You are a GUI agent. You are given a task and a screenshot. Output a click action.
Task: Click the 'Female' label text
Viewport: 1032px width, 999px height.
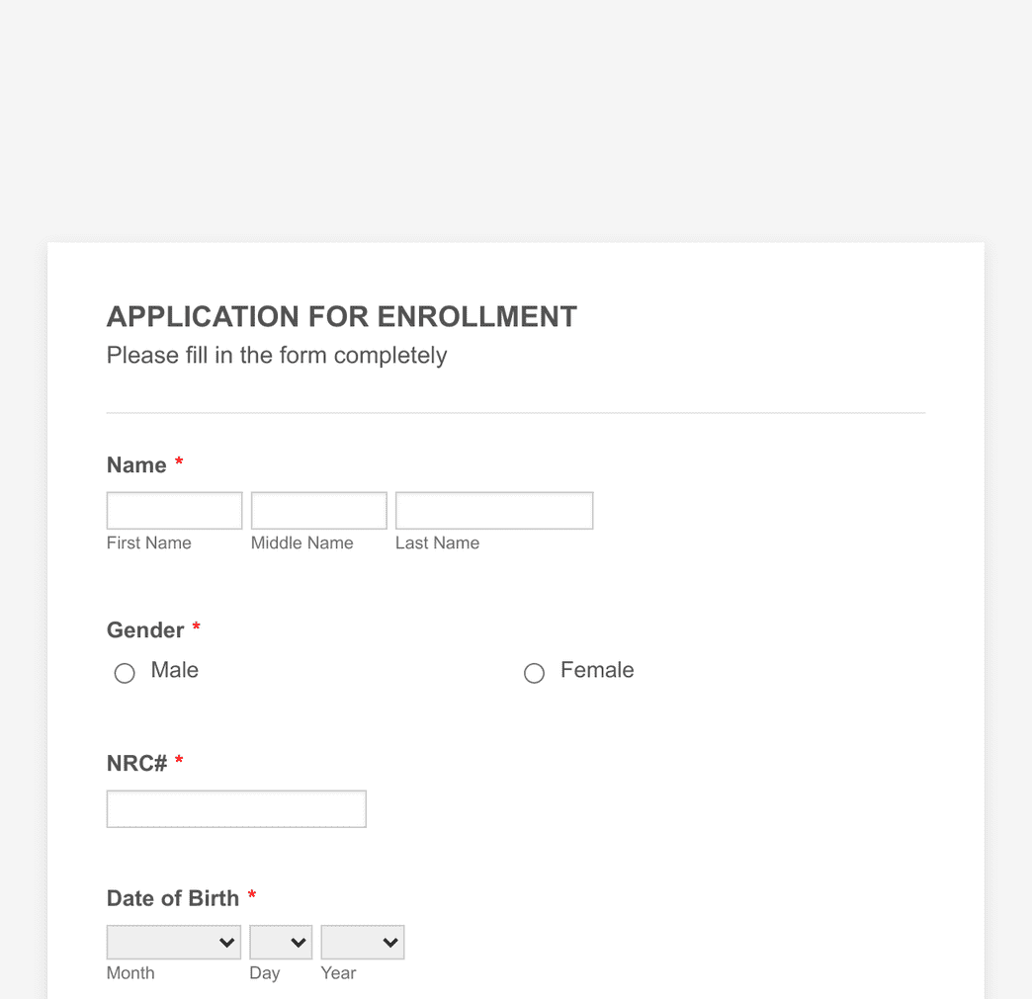point(597,670)
